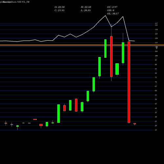Image resolution: width=164 pixels, height=164 pixels.
Task: Click the 15 price axis label
Action: (156, 130)
